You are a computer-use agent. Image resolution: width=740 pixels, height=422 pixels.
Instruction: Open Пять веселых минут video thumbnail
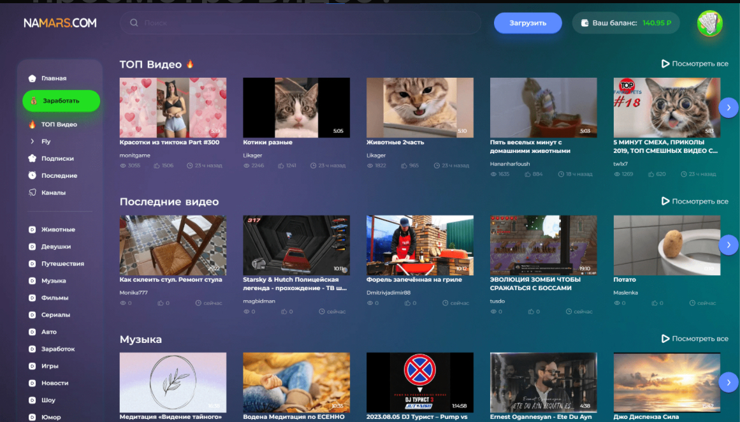pyautogui.click(x=543, y=108)
